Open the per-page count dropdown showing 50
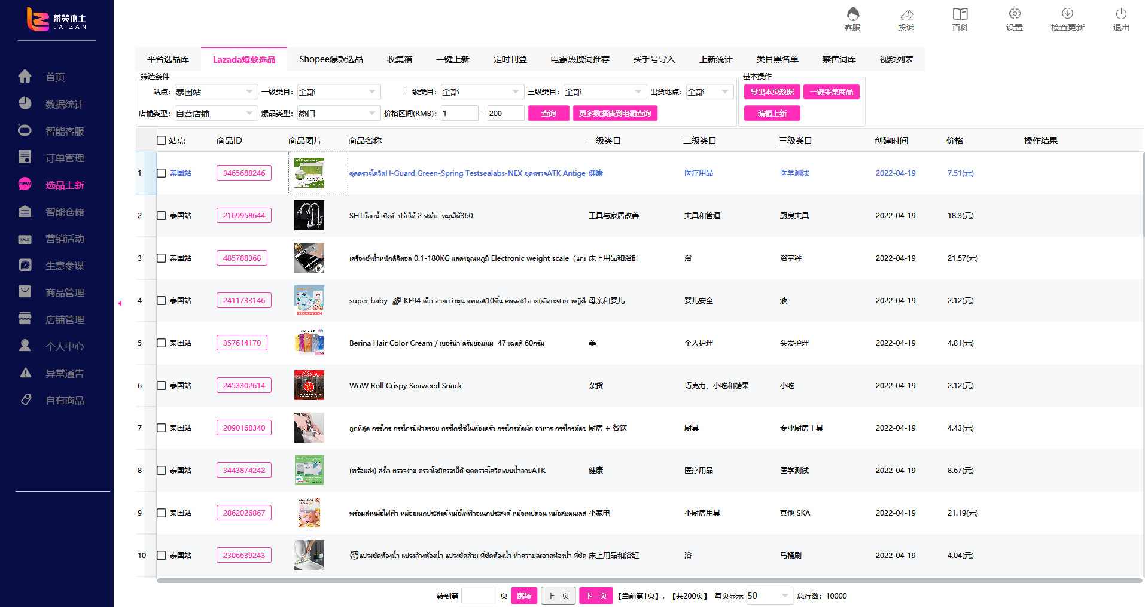Viewport: 1145px width, 607px height. (769, 596)
